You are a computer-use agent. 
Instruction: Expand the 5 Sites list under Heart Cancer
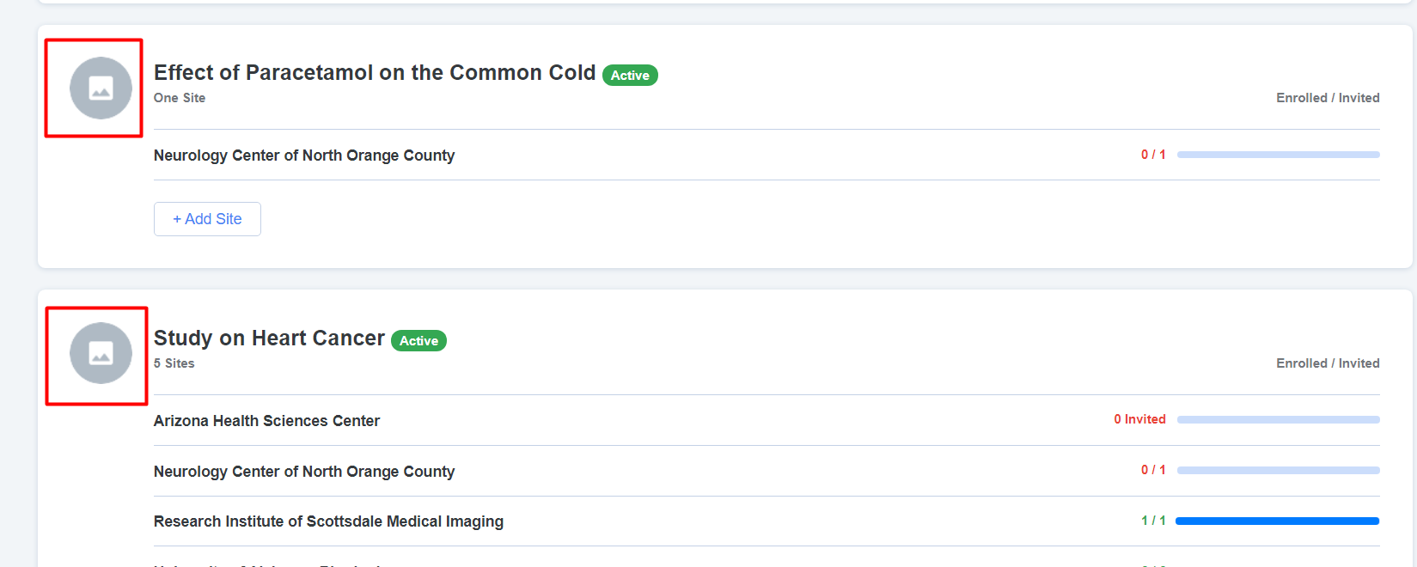point(175,363)
